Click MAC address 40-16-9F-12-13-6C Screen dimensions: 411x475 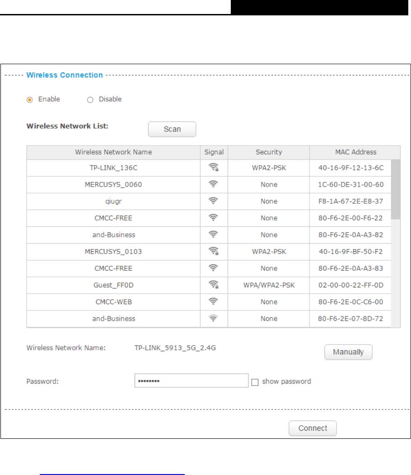351,168
